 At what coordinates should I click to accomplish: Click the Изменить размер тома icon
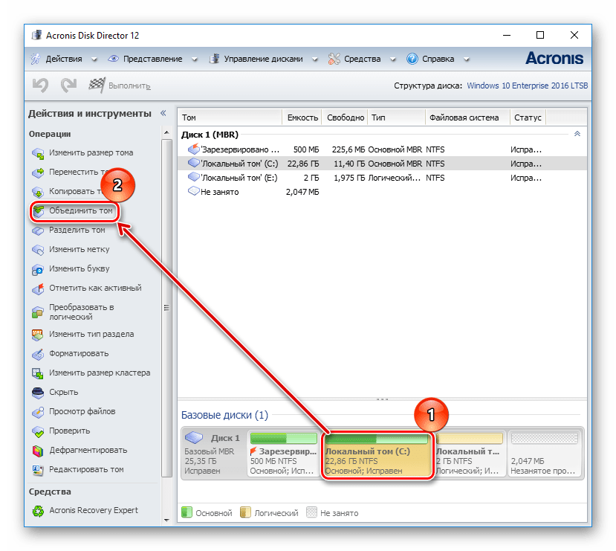(x=38, y=153)
